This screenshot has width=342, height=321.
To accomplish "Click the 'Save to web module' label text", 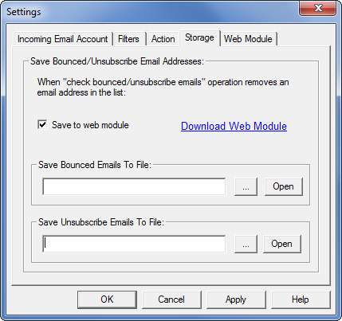I will coord(90,125).
